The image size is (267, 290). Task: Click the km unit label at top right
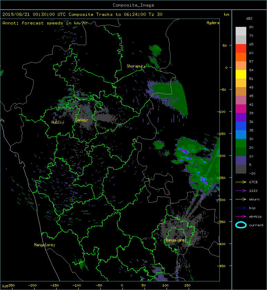click(x=226, y=14)
